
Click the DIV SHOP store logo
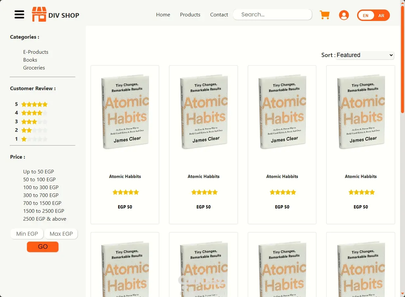pos(55,15)
